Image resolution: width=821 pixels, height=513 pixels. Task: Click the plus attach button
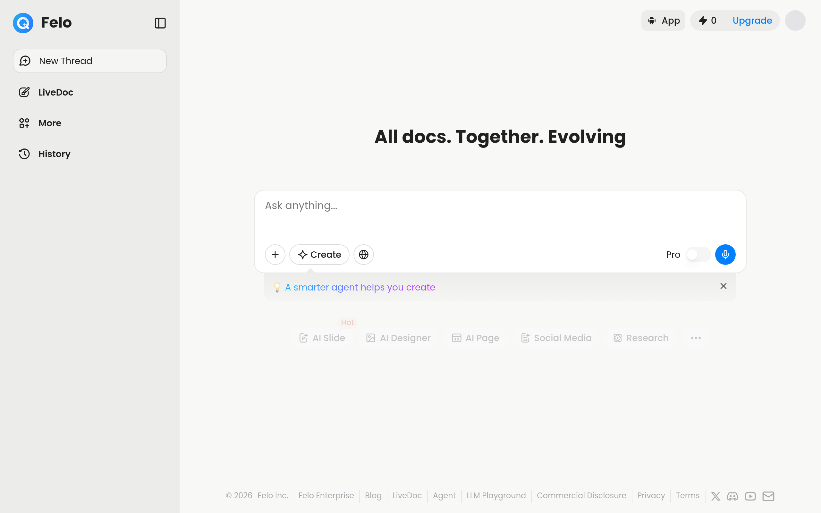tap(275, 255)
